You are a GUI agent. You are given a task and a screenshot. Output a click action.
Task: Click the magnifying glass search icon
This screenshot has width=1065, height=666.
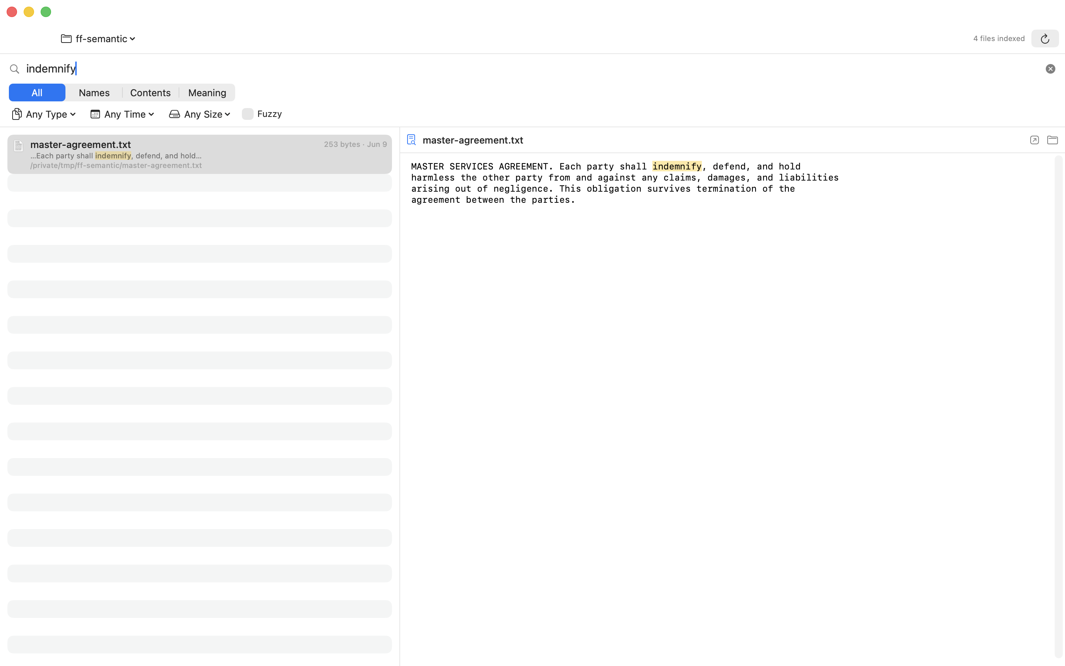(14, 69)
